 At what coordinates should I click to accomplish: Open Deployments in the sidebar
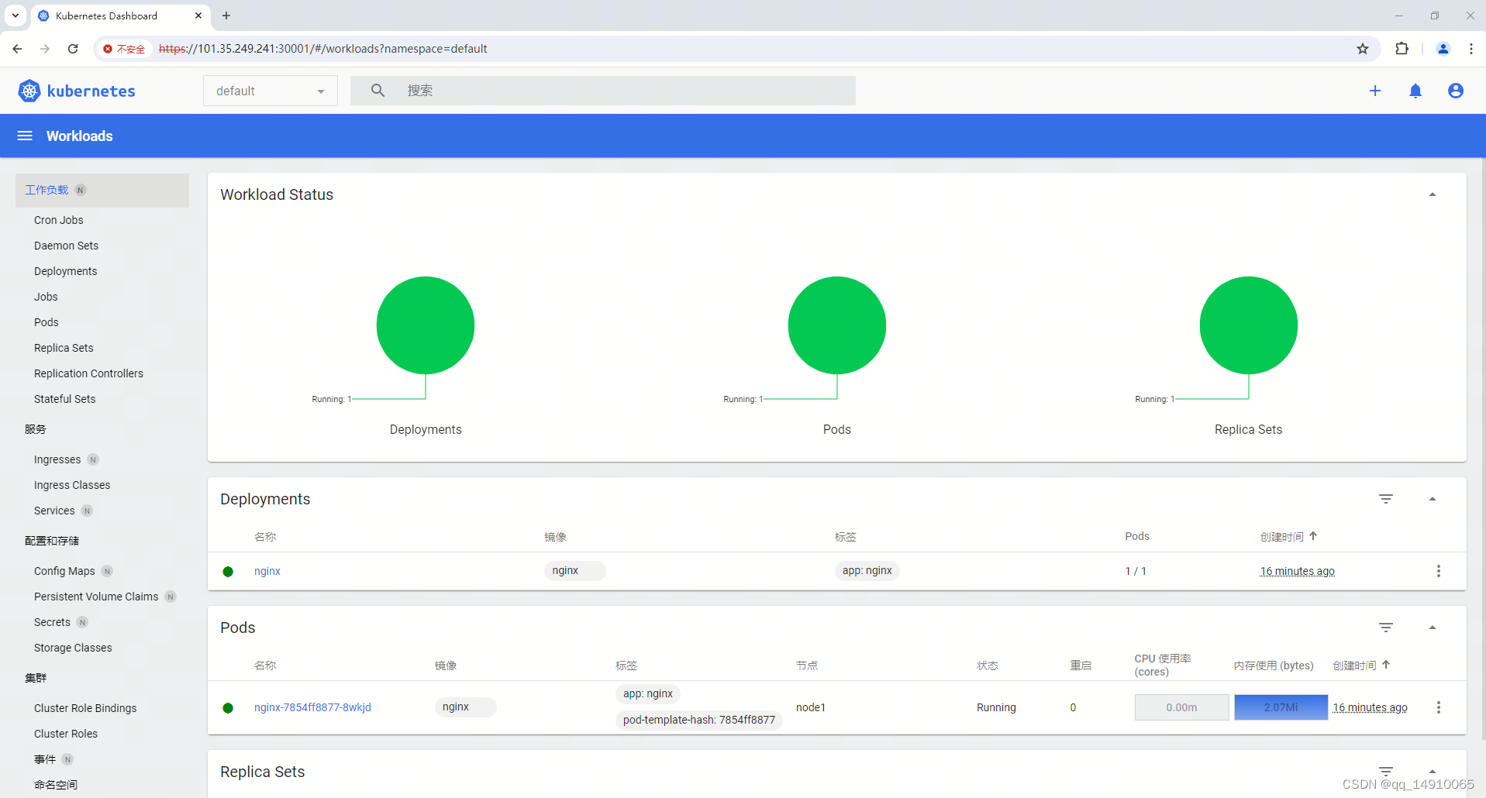tap(66, 271)
